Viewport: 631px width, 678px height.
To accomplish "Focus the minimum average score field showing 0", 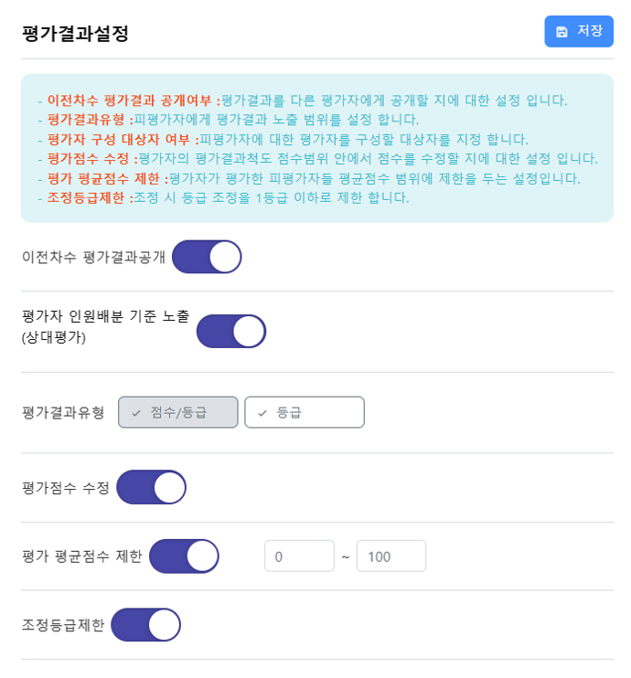I will point(299,556).
